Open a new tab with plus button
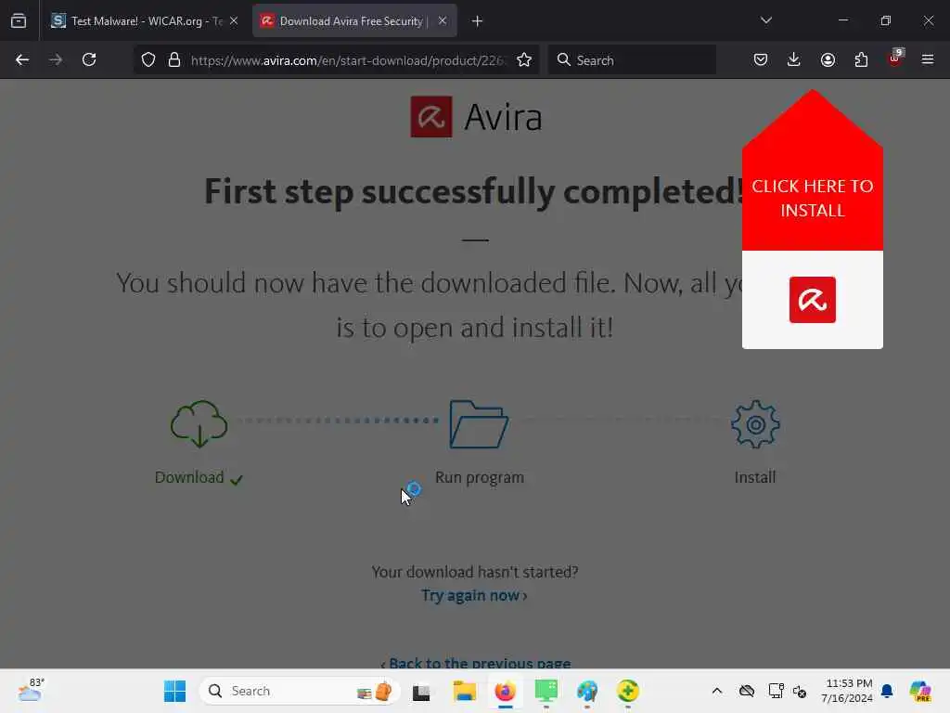Viewport: 950px width, 713px height. point(478,21)
